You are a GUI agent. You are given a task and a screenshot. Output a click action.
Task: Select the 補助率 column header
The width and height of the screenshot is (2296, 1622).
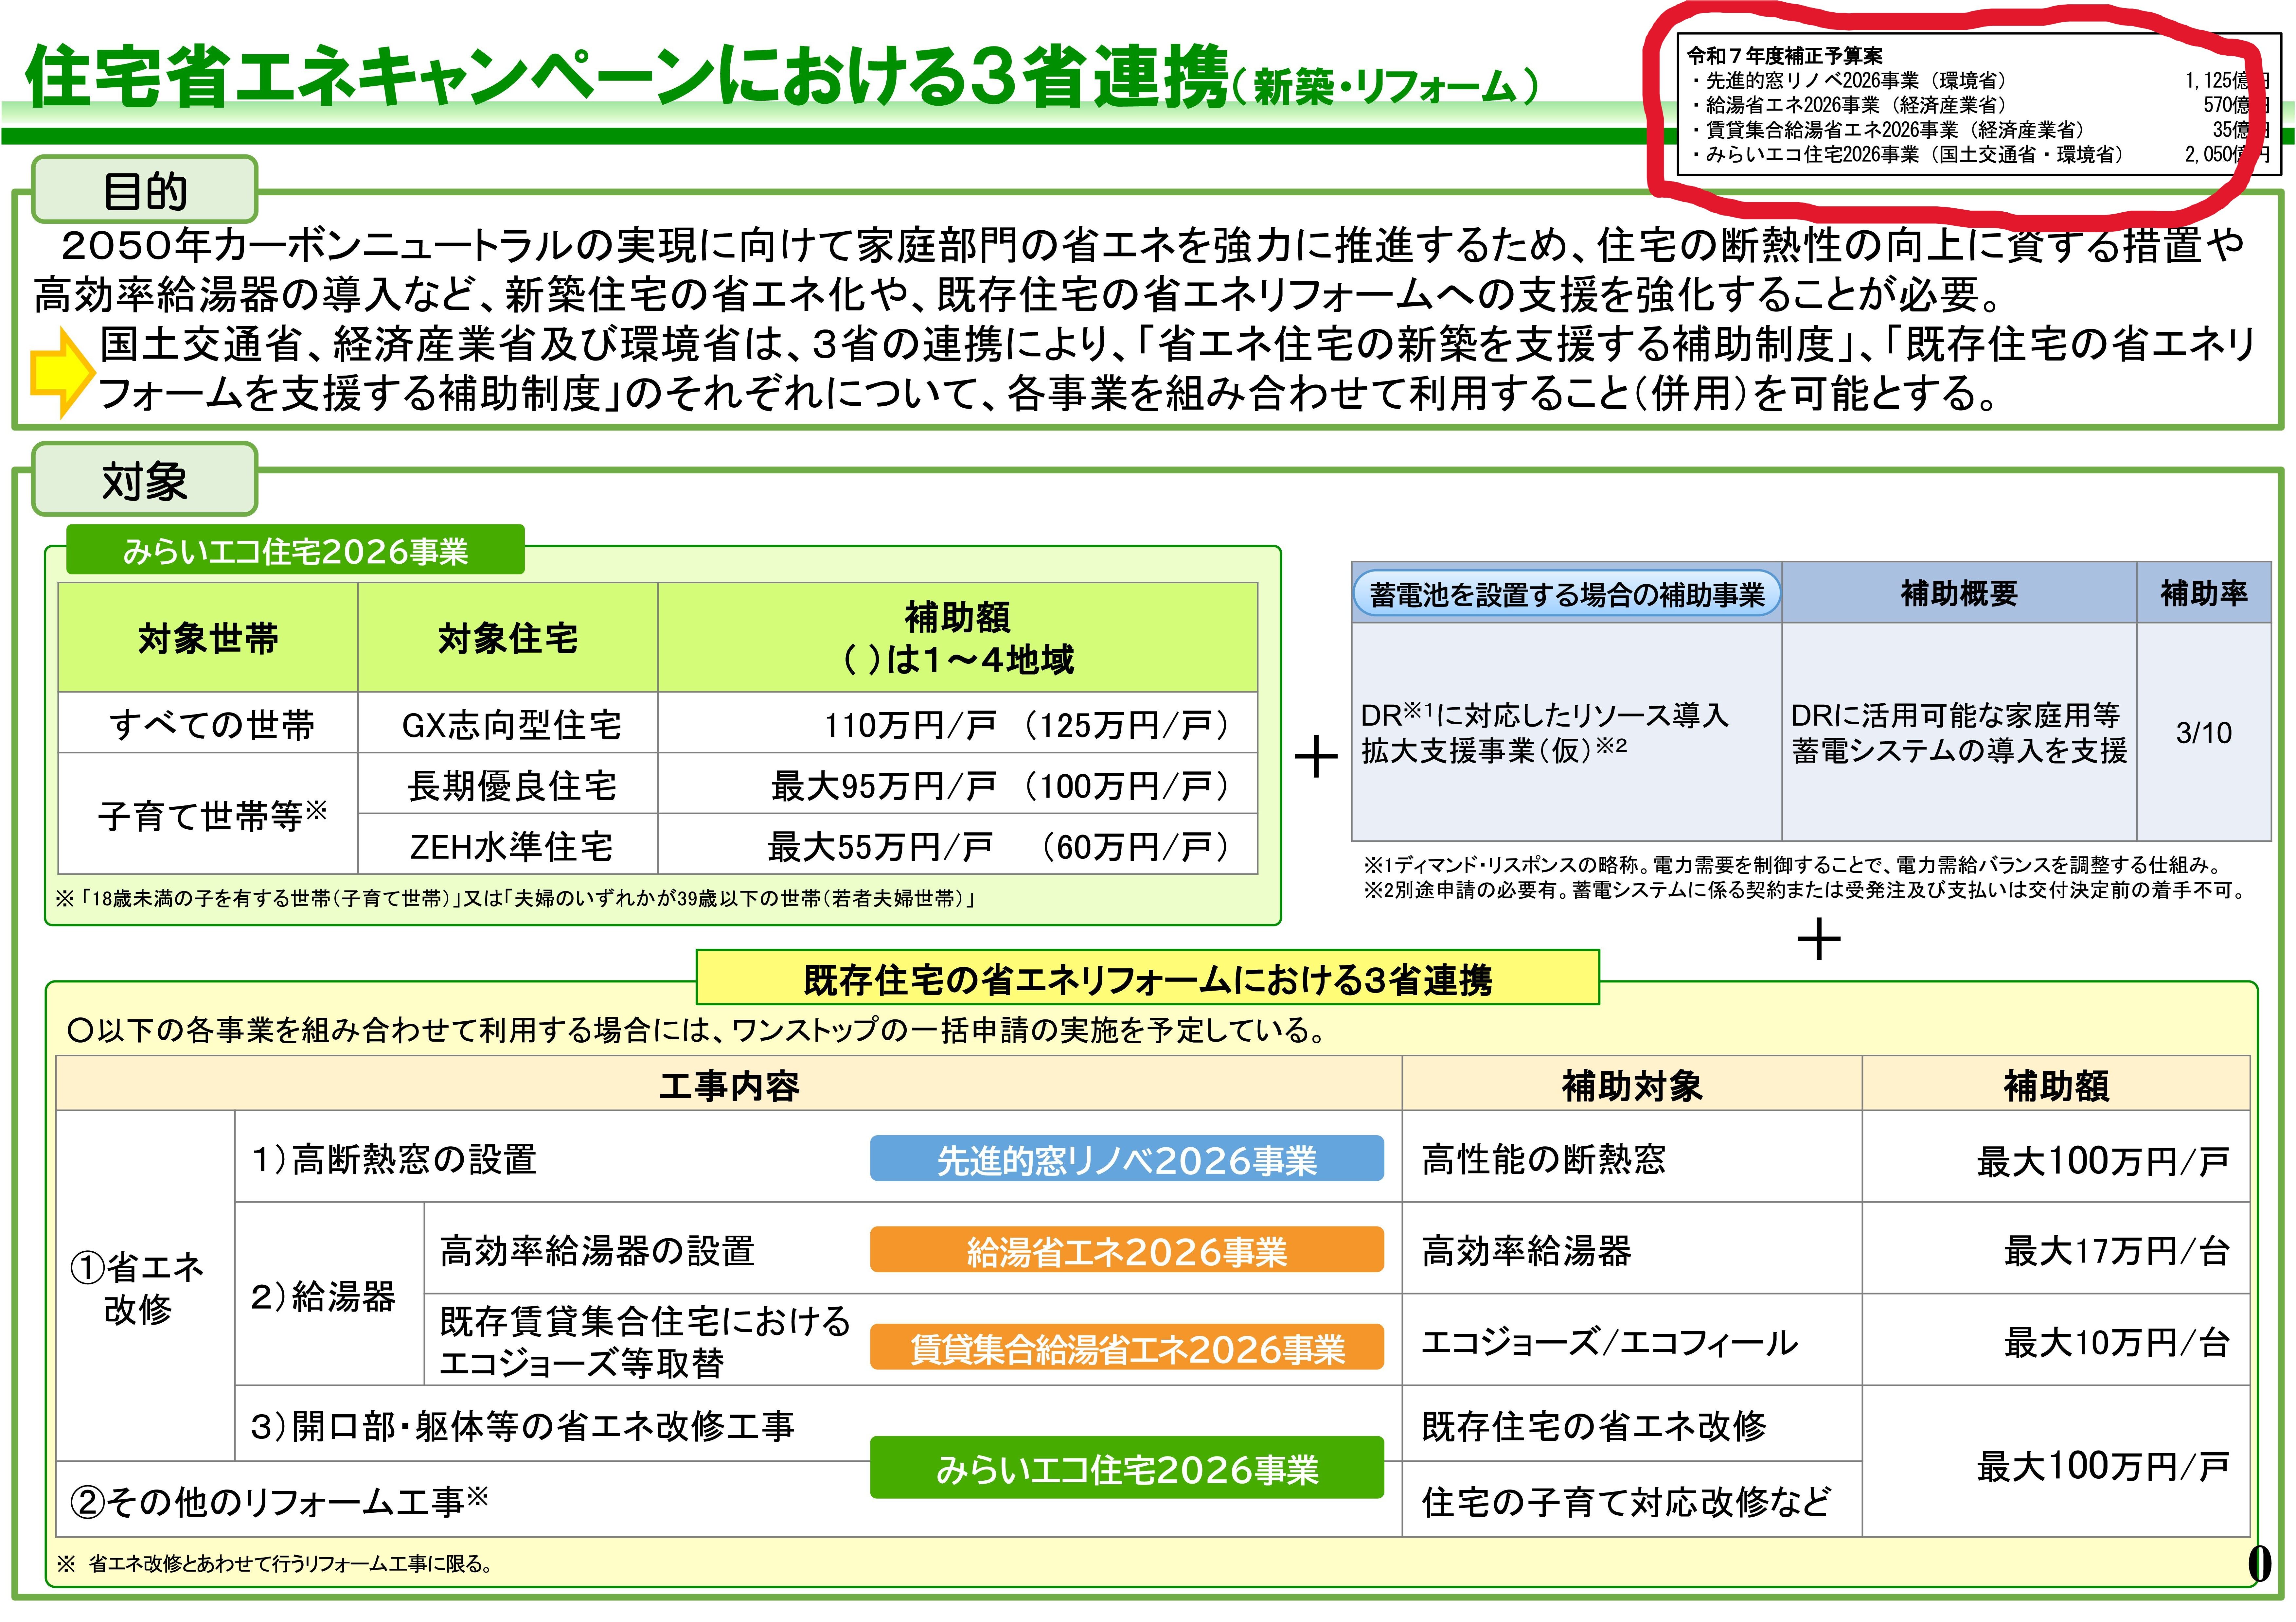tap(2204, 593)
